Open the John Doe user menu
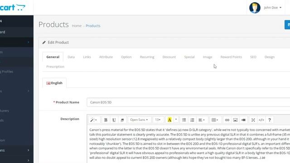This screenshot has width=290, height=163. coord(273,8)
